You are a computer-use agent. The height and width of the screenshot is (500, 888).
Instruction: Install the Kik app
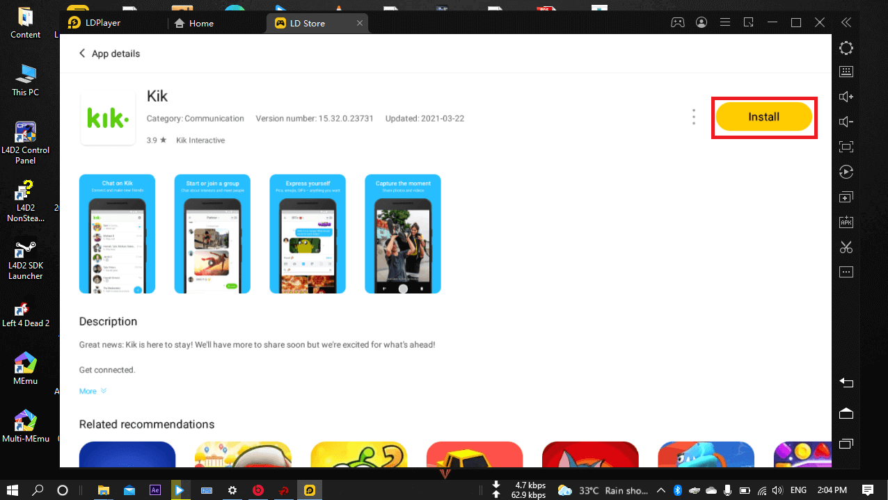pos(764,117)
